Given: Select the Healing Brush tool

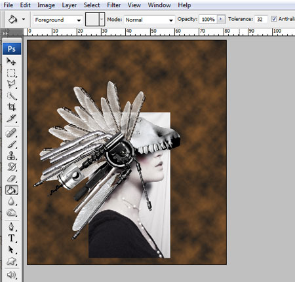Looking at the screenshot, I should tap(11, 133).
